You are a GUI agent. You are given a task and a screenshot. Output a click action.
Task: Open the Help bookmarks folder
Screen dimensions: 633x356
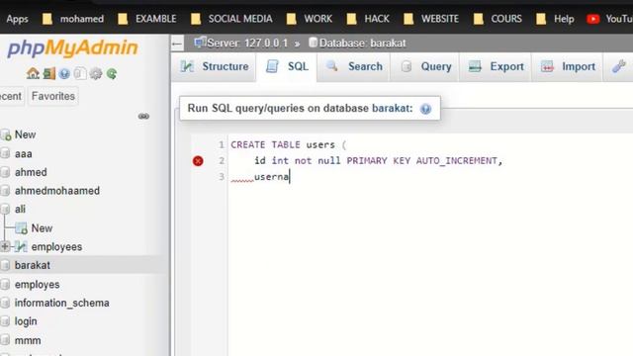point(555,19)
